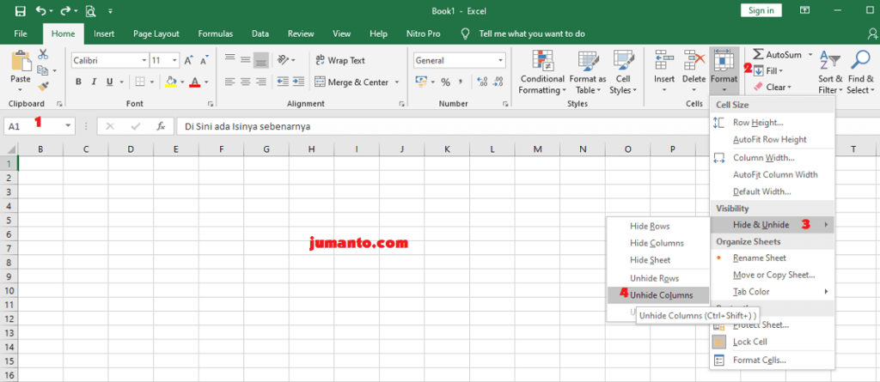
Task: Click the Insert cells icon
Action: (664, 59)
